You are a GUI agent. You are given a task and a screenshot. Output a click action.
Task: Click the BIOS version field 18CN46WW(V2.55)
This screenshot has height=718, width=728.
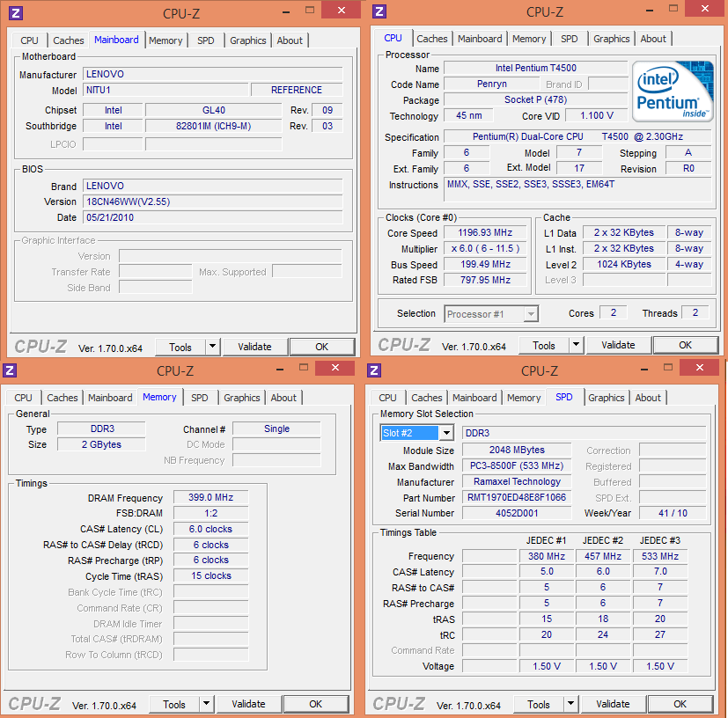pyautogui.click(x=213, y=201)
